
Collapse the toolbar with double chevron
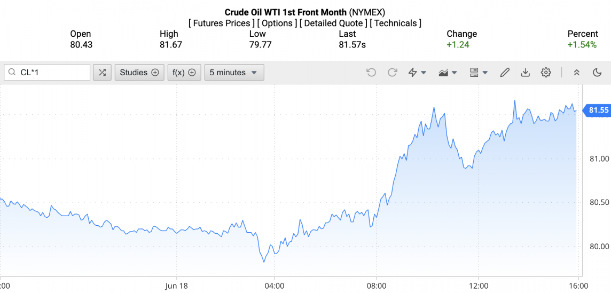click(577, 73)
